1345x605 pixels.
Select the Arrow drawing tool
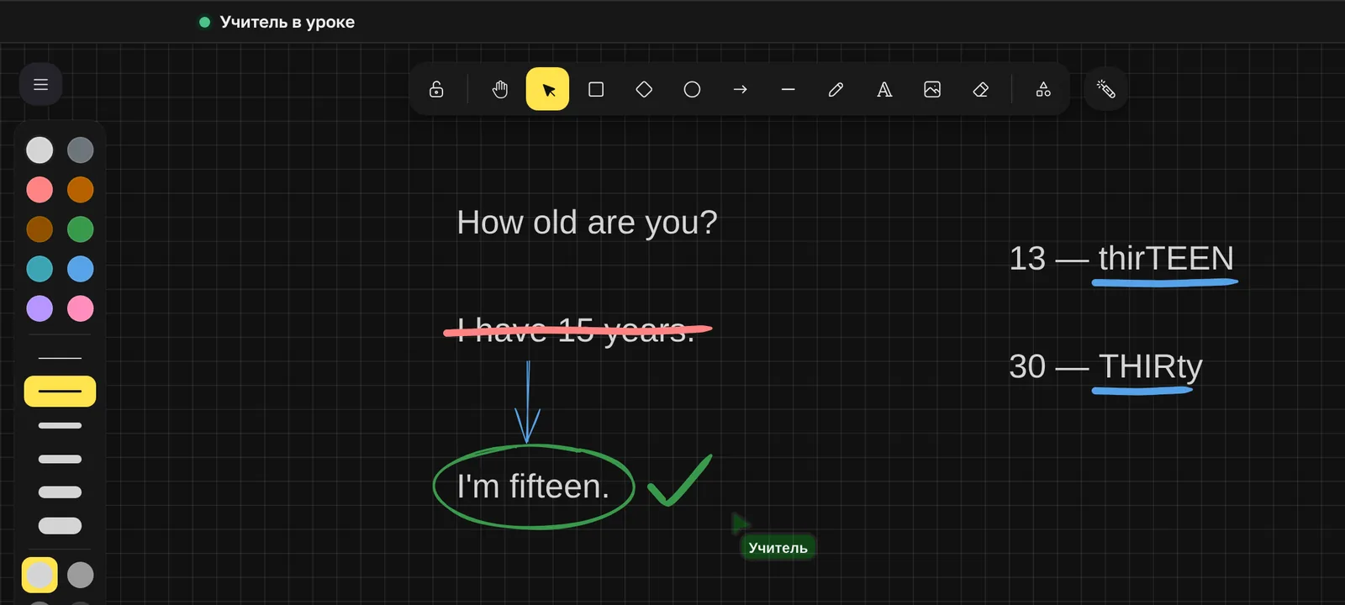(740, 89)
